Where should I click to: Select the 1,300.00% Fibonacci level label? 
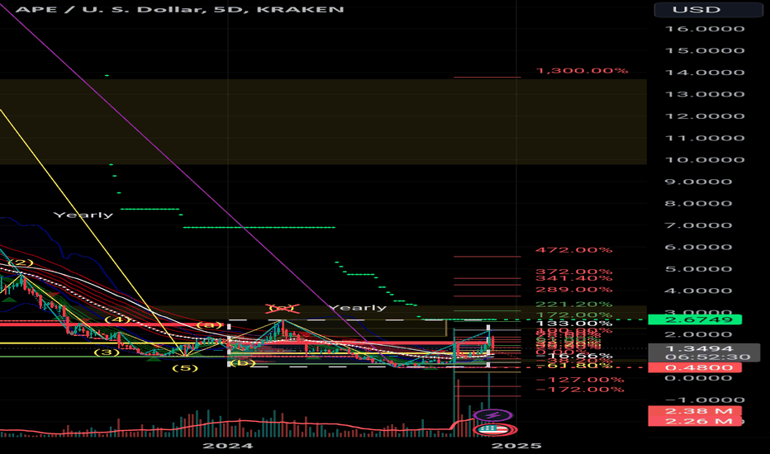pyautogui.click(x=582, y=71)
